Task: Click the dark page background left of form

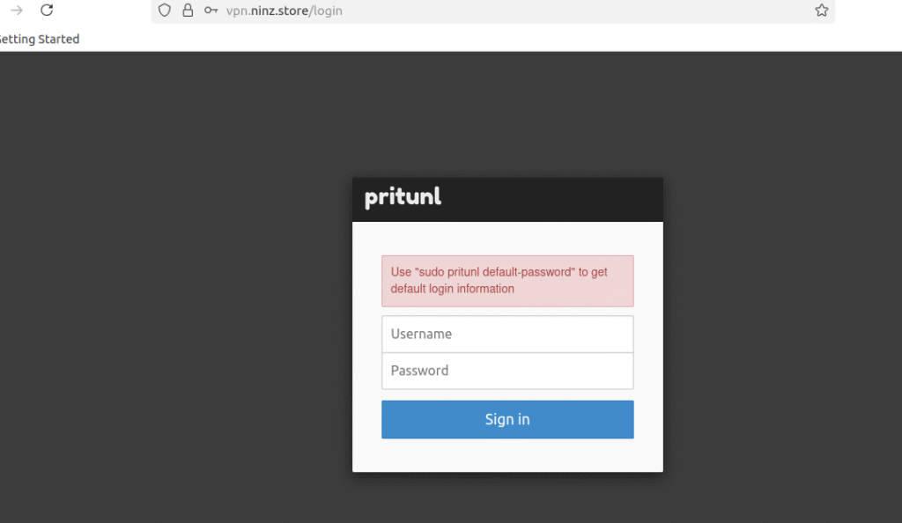Action: (173, 287)
